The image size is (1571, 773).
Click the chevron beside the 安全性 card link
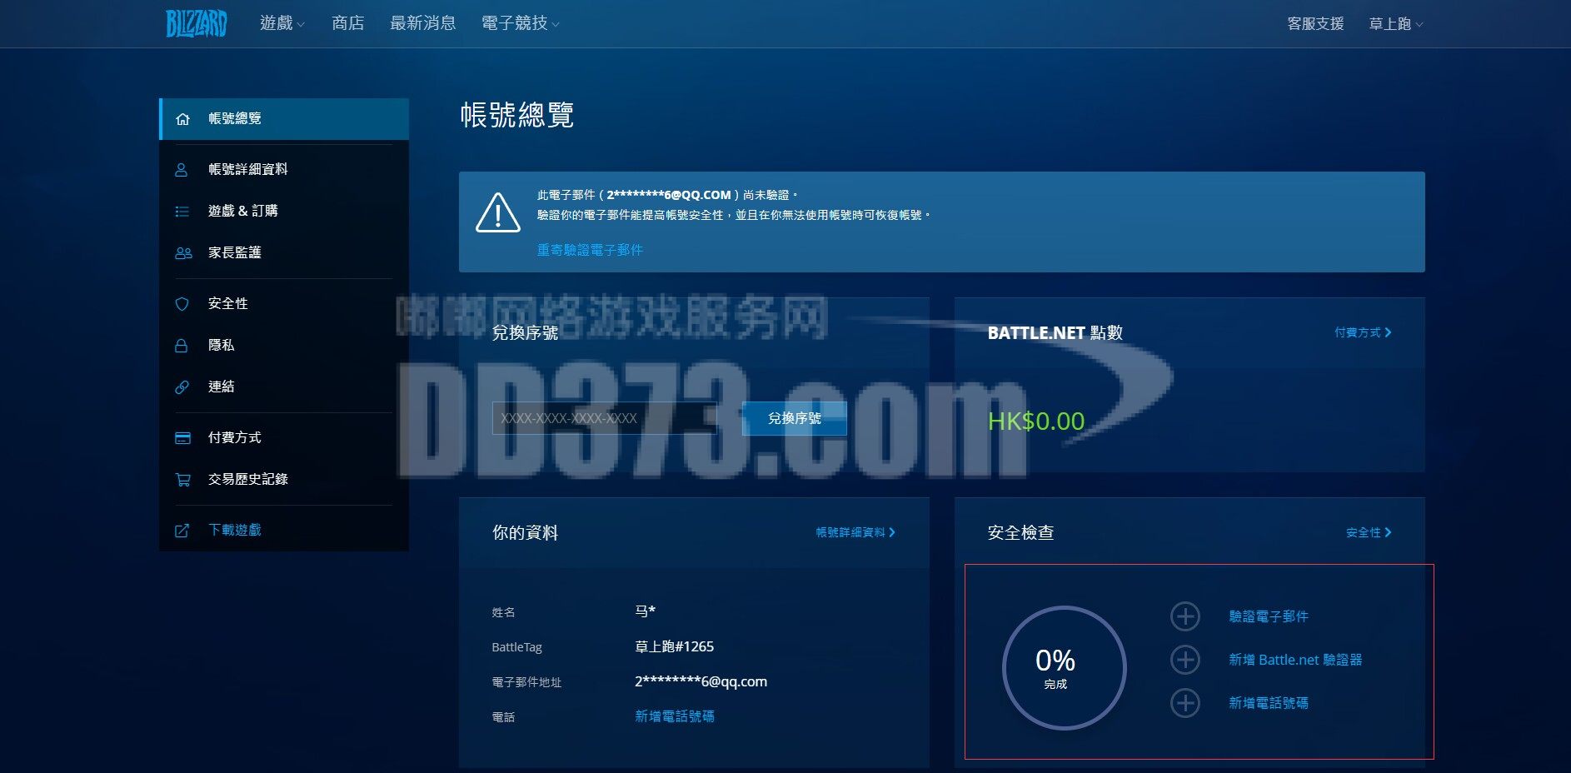(x=1388, y=532)
